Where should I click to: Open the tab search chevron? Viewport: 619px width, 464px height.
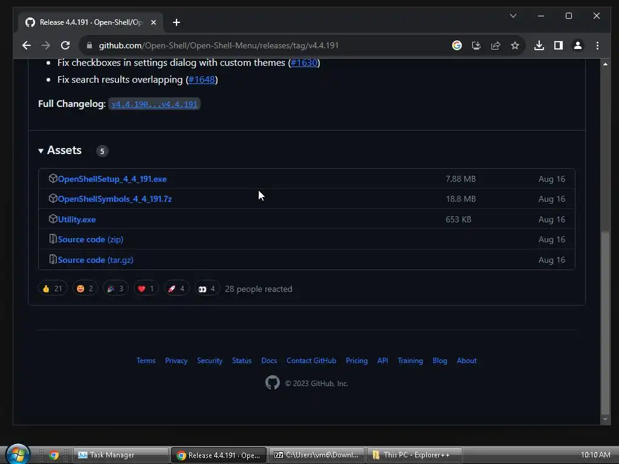click(x=513, y=16)
